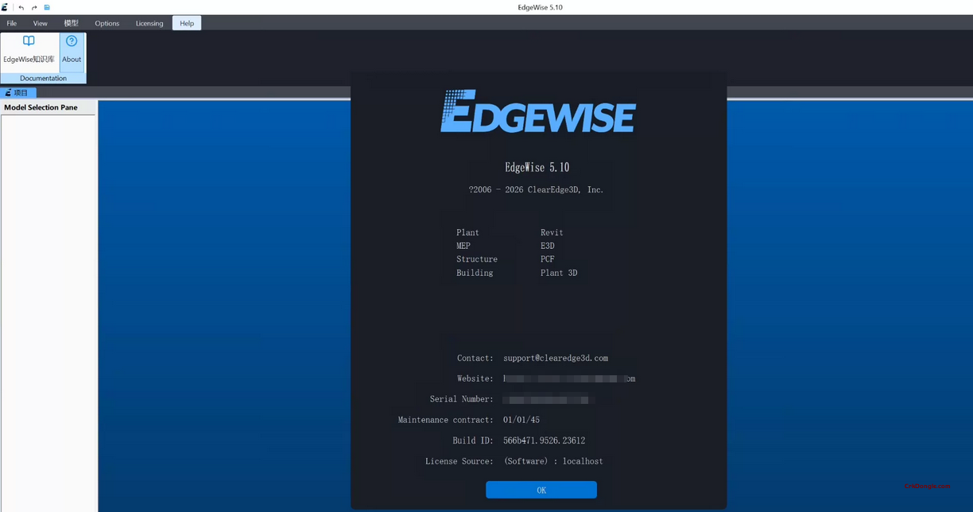Open the Options tab
This screenshot has height=512, width=973.
pos(107,23)
